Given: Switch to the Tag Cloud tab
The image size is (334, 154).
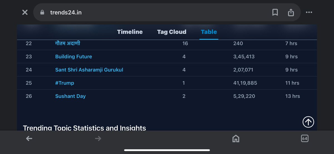Looking at the screenshot, I should click(x=172, y=32).
